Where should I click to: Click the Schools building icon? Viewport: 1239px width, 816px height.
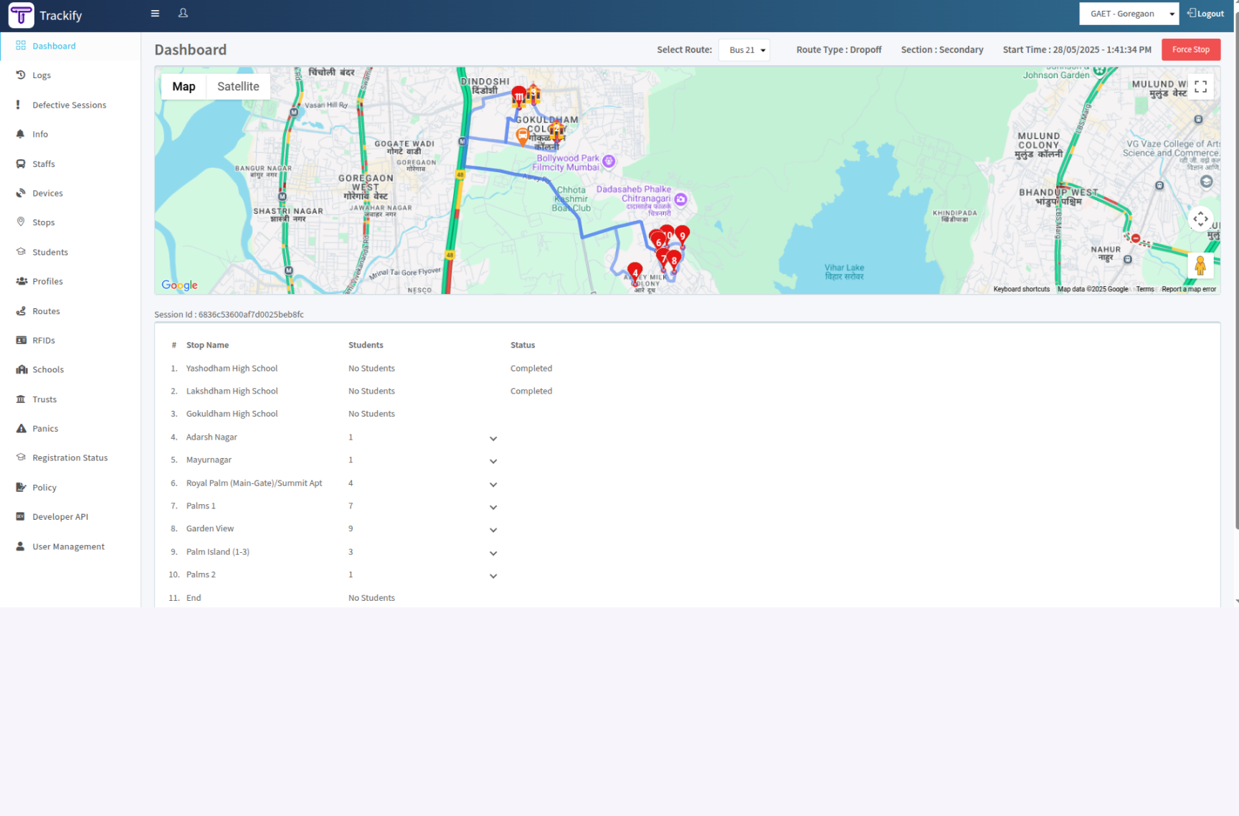22,369
